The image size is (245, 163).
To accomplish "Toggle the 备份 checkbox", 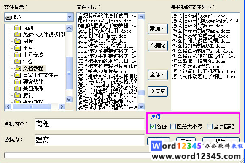I will point(153,126).
